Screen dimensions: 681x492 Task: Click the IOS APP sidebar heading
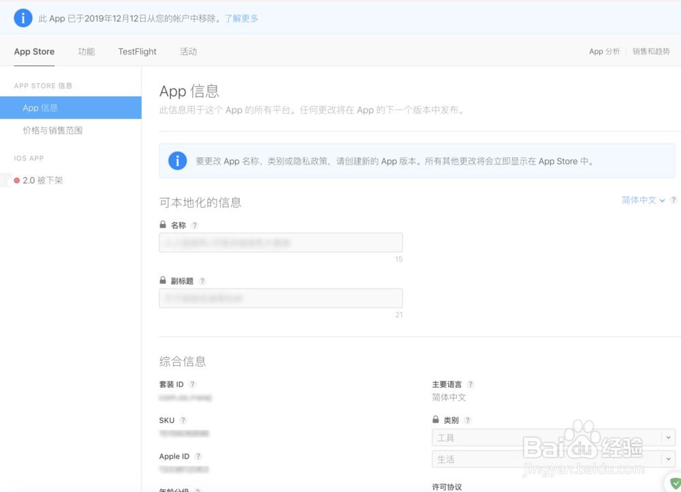(x=29, y=159)
